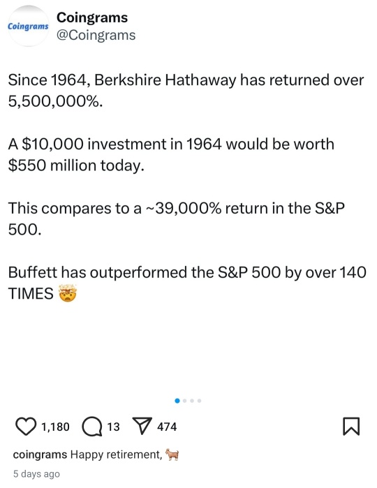The width and height of the screenshot is (377, 488).
Task: Click the Happy retirement caption text
Action: [x=117, y=454]
